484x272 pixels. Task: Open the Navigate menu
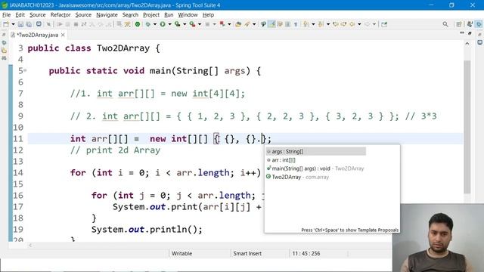107,15
